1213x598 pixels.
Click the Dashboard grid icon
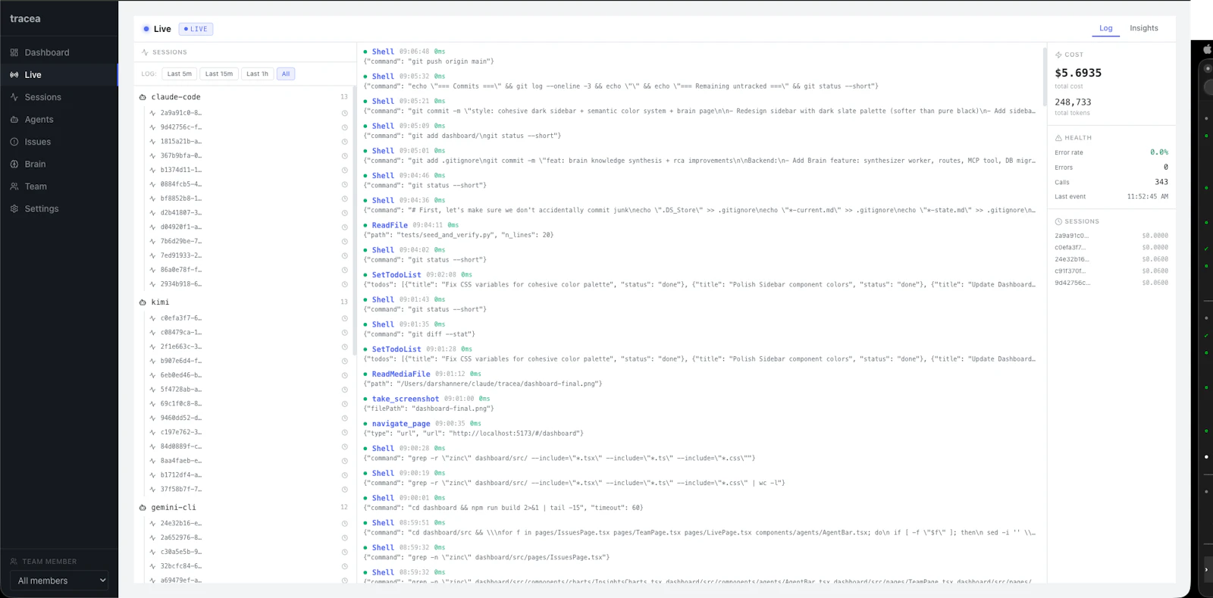(x=14, y=52)
